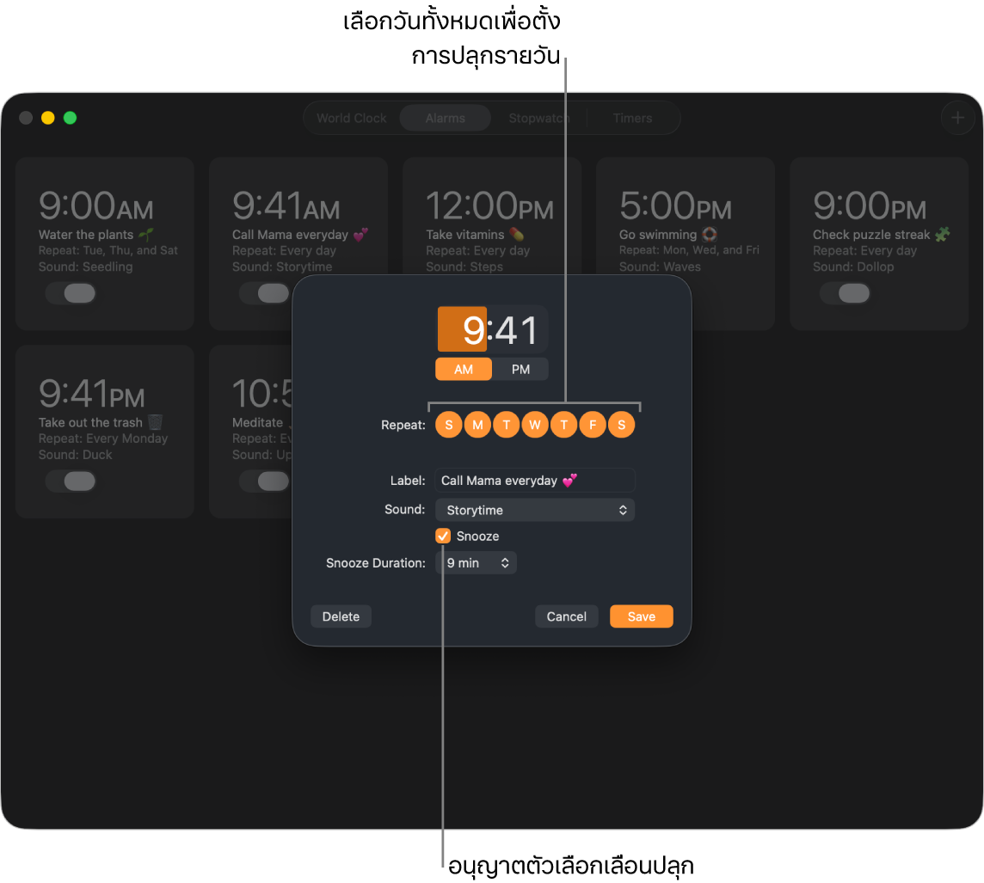984x883 pixels.
Task: Click the 'Repeat: Tue, Thu, and Sat' text
Action: [x=108, y=251]
